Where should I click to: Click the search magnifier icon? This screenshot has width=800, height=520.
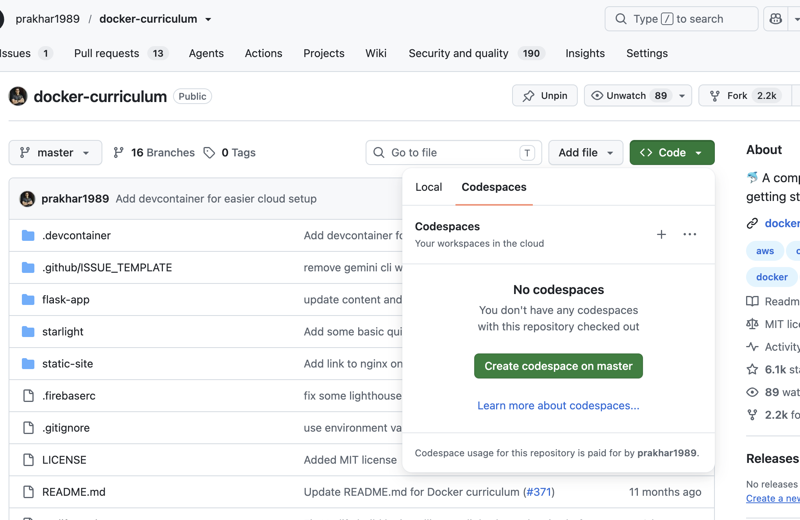[621, 19]
